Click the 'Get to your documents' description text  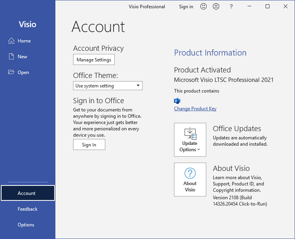coord(107,122)
